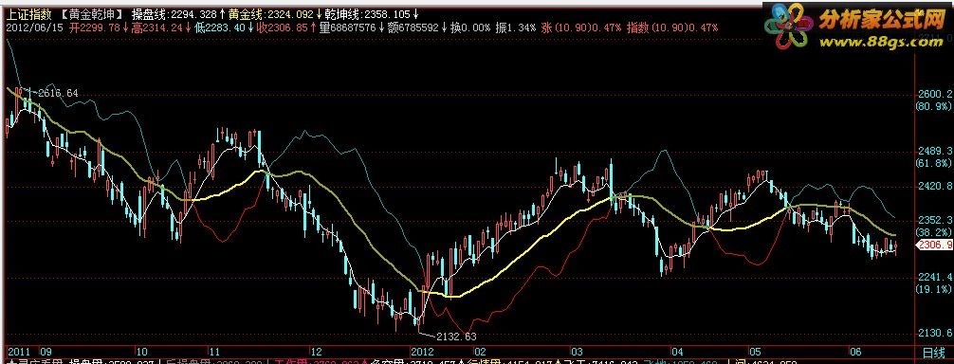Click the 黄金线 value in the header

pyautogui.click(x=276, y=13)
